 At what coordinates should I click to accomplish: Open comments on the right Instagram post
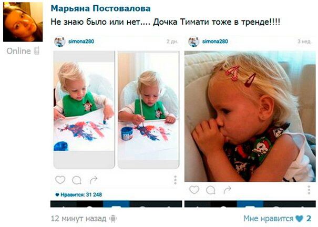click(x=211, y=190)
